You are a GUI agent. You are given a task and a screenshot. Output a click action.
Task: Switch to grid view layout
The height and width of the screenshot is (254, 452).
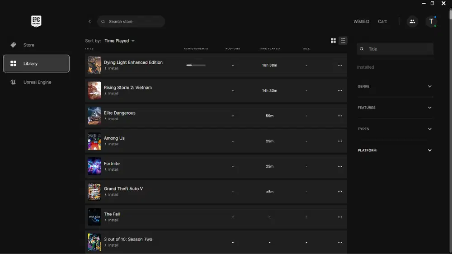point(333,41)
